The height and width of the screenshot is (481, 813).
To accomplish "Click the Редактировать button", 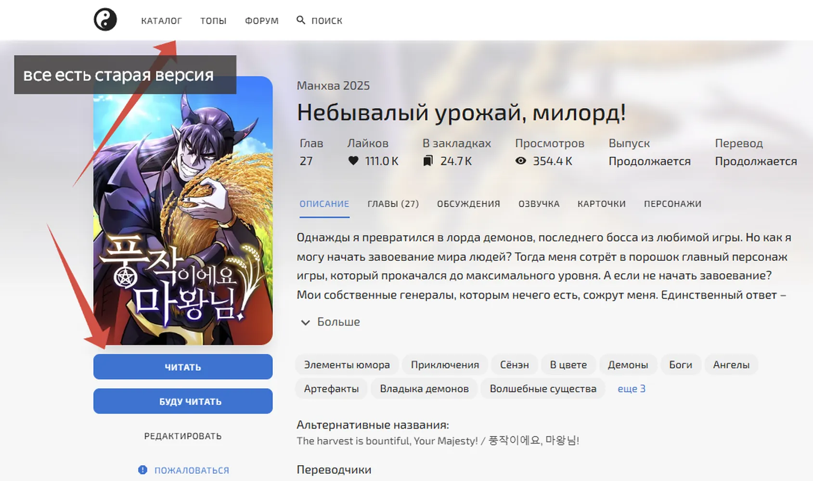I will (x=183, y=436).
